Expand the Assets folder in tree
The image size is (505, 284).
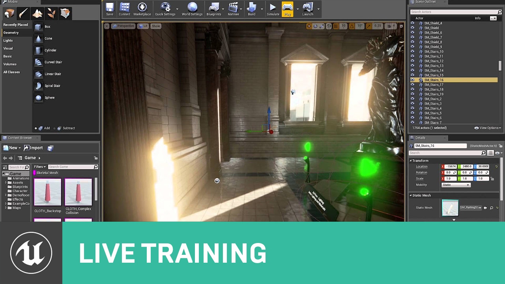(6, 183)
